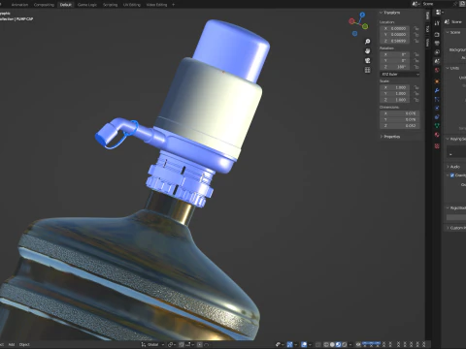
Task: Open the World properties tab icon
Action: (437, 70)
